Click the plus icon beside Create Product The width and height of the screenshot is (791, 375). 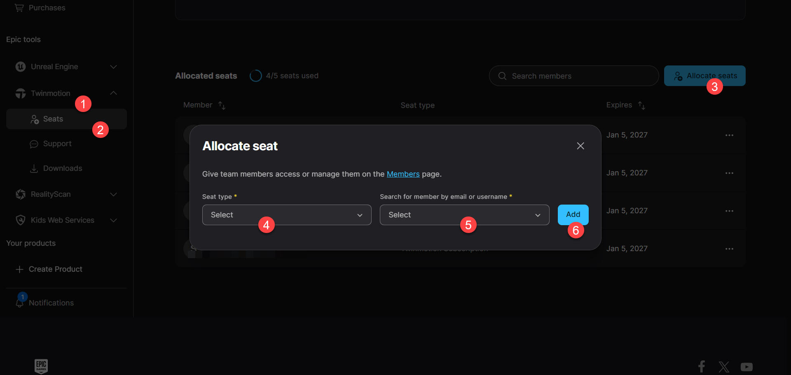click(19, 269)
